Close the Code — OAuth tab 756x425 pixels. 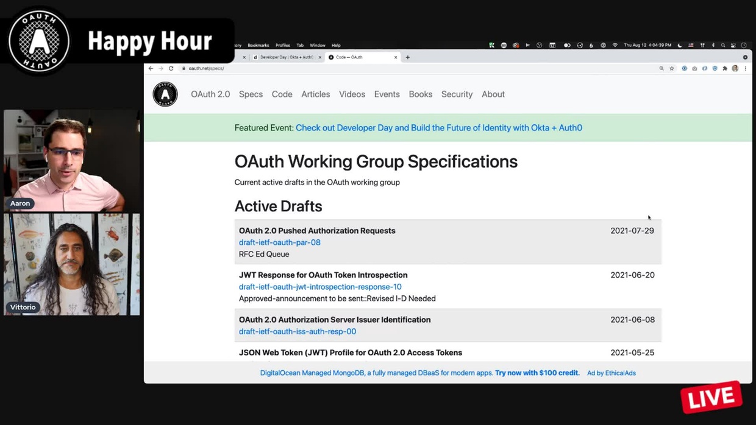396,57
